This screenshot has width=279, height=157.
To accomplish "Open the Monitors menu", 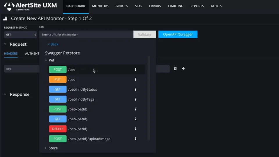I will 100,6.
